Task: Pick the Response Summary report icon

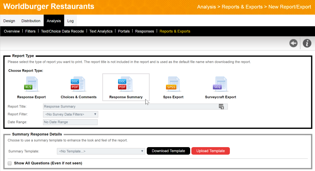Action: [126, 84]
